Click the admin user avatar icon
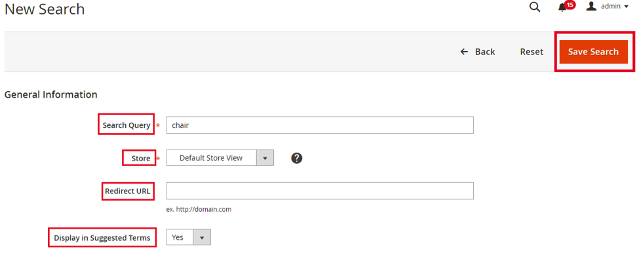This screenshot has width=639, height=257. coord(592,6)
